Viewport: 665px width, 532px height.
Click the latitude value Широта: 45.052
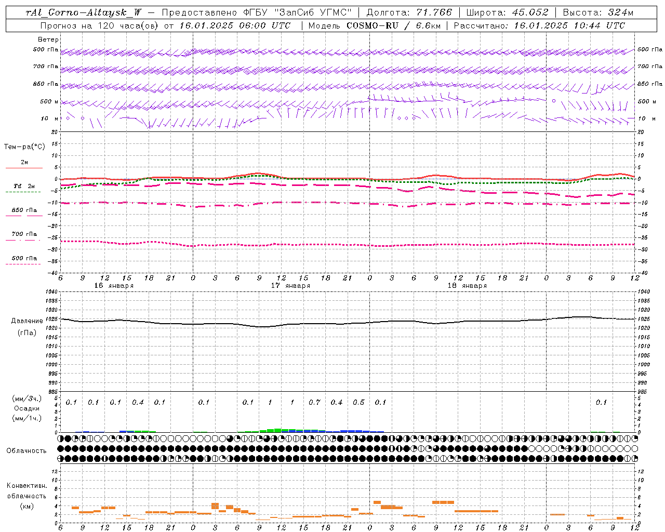click(508, 12)
